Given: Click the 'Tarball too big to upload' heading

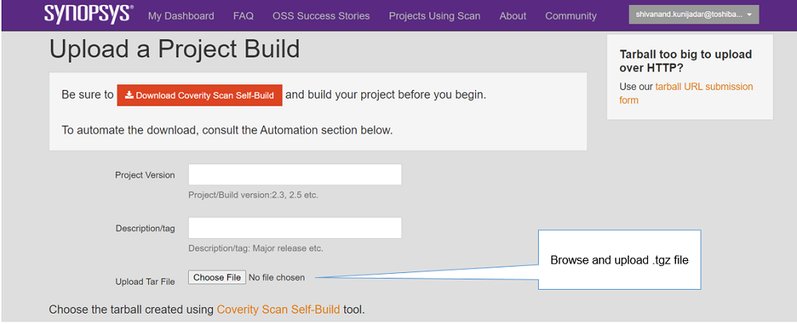Looking at the screenshot, I should coord(685,61).
